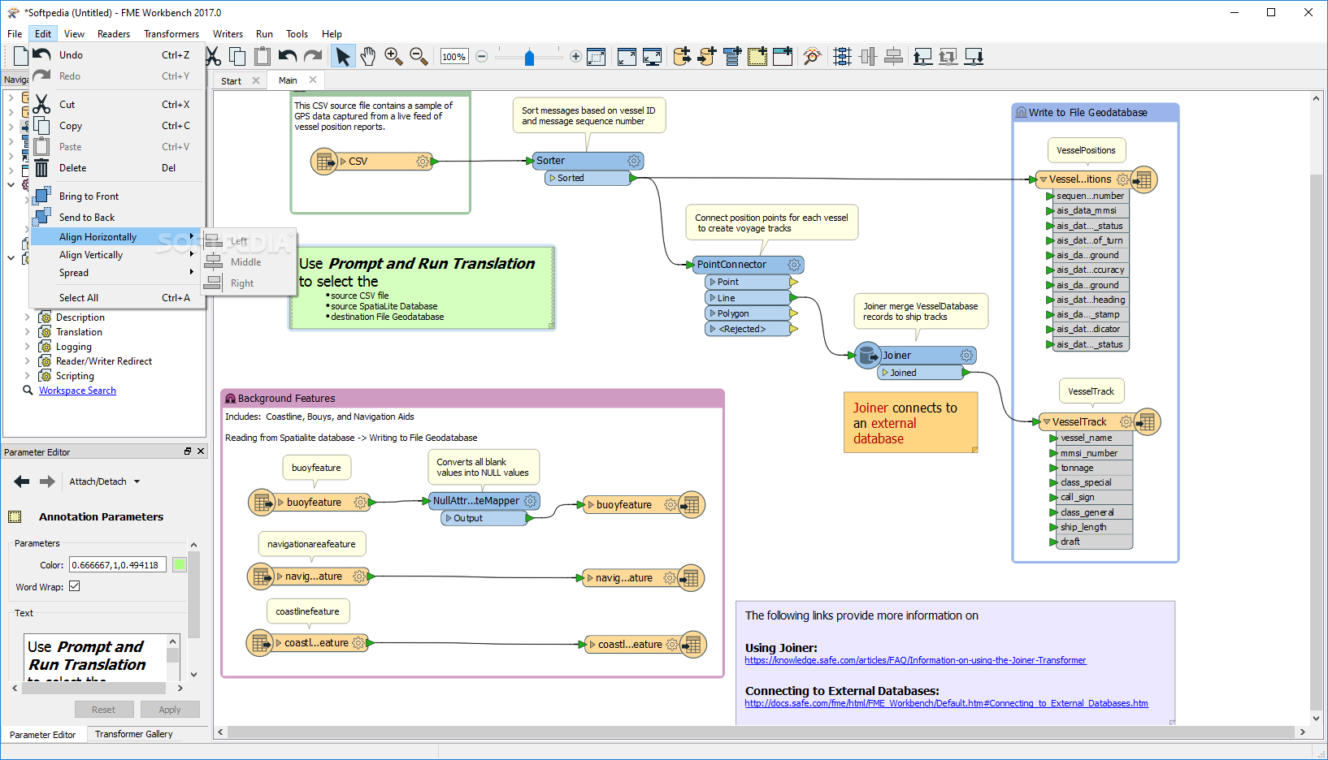Expand the Logging tree node
The height and width of the screenshot is (760, 1328).
27,347
